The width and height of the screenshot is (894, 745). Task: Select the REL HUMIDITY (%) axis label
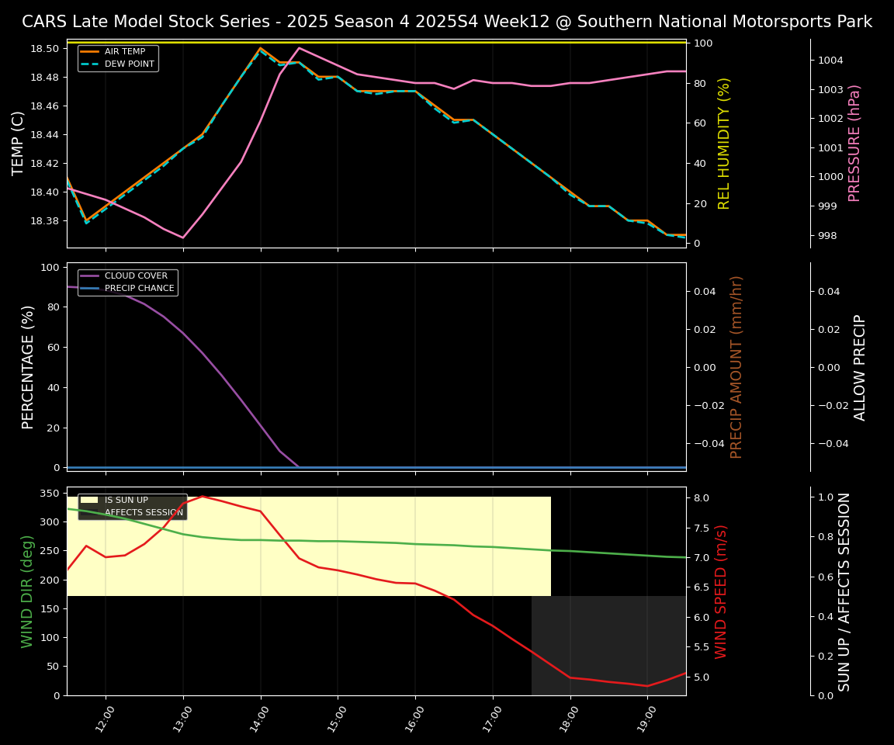point(724,144)
